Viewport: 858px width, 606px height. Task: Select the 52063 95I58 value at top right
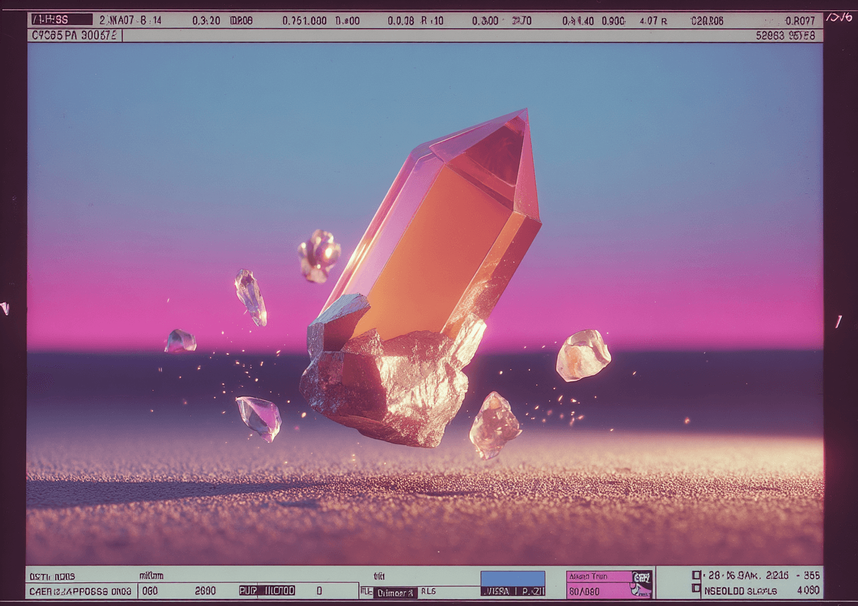785,35
